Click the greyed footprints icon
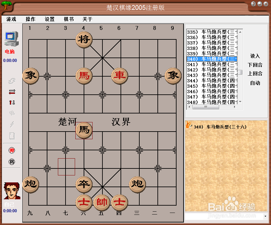This screenshot has width=271, height=225. coord(12,113)
